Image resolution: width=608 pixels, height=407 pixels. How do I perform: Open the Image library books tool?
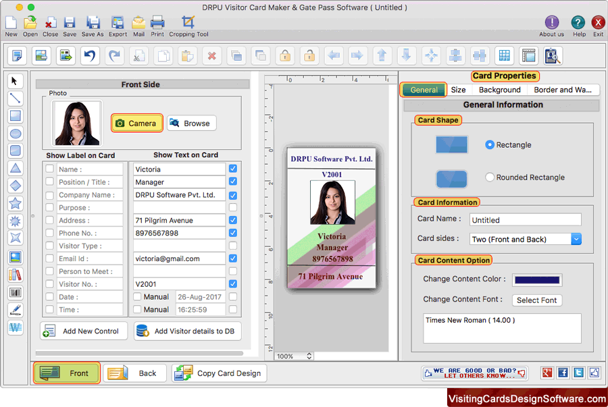[15, 275]
